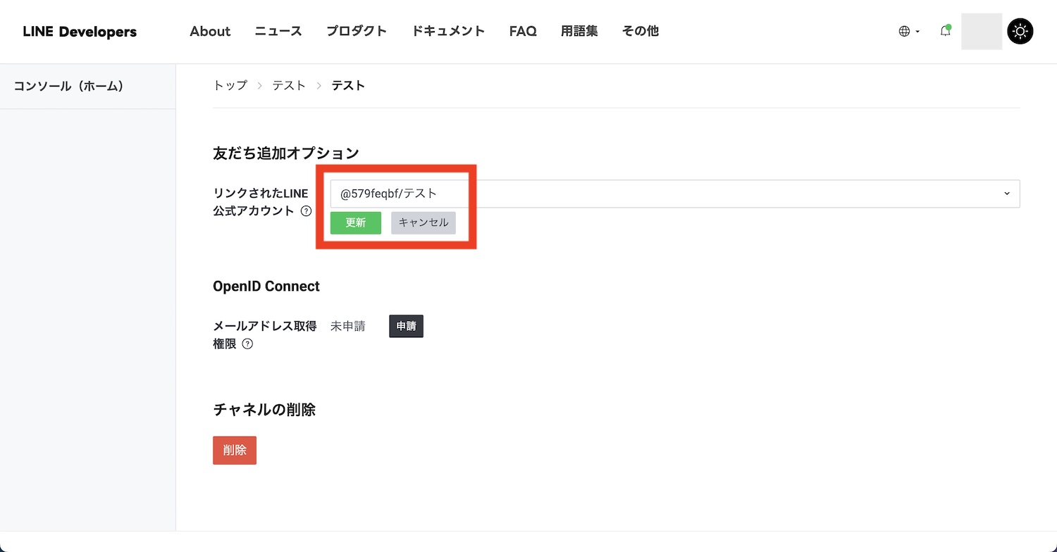Click the current テスト breadcrumb in bold
The image size is (1057, 552).
348,85
